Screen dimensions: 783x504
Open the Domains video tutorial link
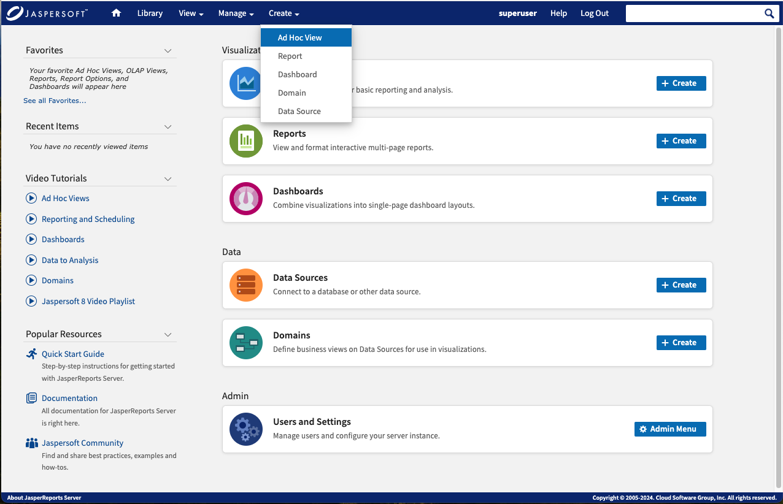pyautogui.click(x=58, y=280)
